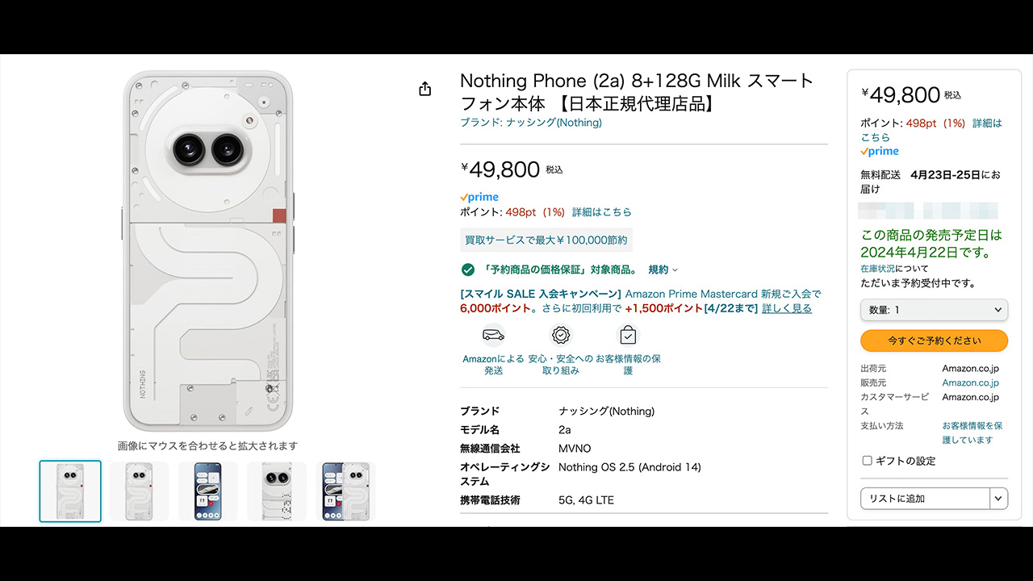Click the orange pre-order now button

coord(934,341)
